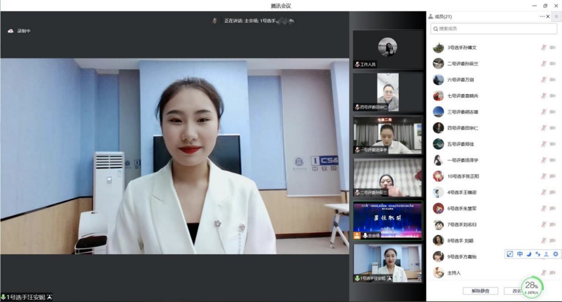Viewport: 562px width, 302px height.
Task: Click the person icon in the IME toolbar
Action: click(546, 254)
